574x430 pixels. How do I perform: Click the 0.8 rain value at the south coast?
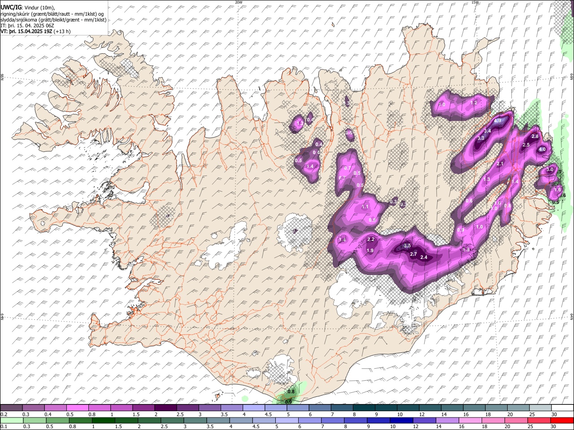click(291, 391)
